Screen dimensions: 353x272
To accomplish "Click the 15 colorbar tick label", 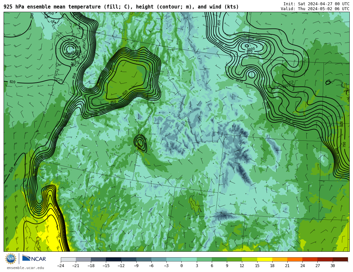I will (x=257, y=266).
